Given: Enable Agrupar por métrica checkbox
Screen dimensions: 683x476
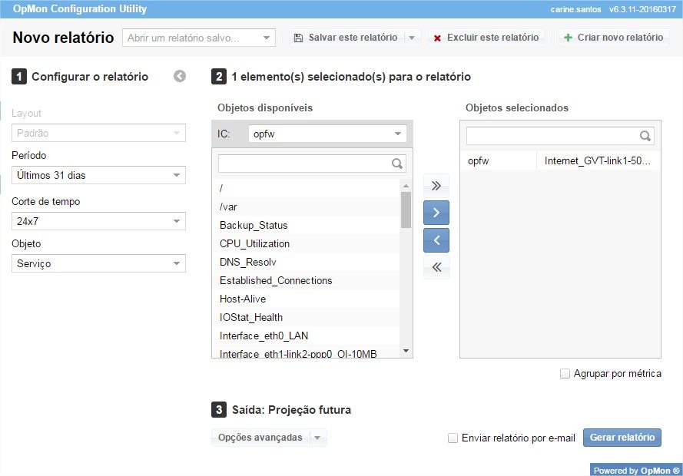Looking at the screenshot, I should coord(565,374).
